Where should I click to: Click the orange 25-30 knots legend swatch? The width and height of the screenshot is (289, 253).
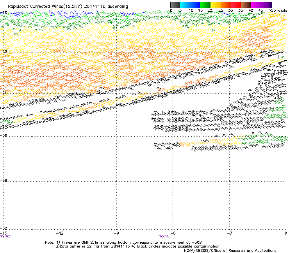point(226,5)
